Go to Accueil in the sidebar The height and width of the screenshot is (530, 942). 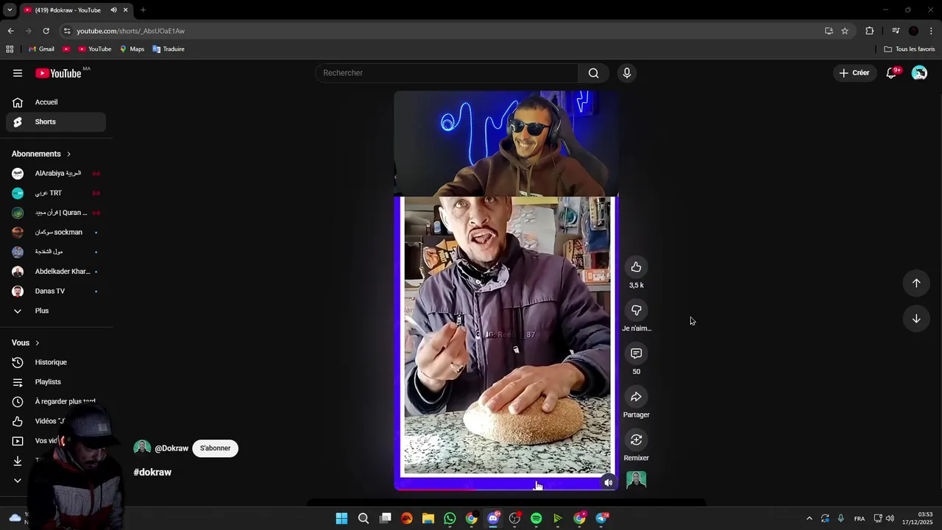[56, 102]
